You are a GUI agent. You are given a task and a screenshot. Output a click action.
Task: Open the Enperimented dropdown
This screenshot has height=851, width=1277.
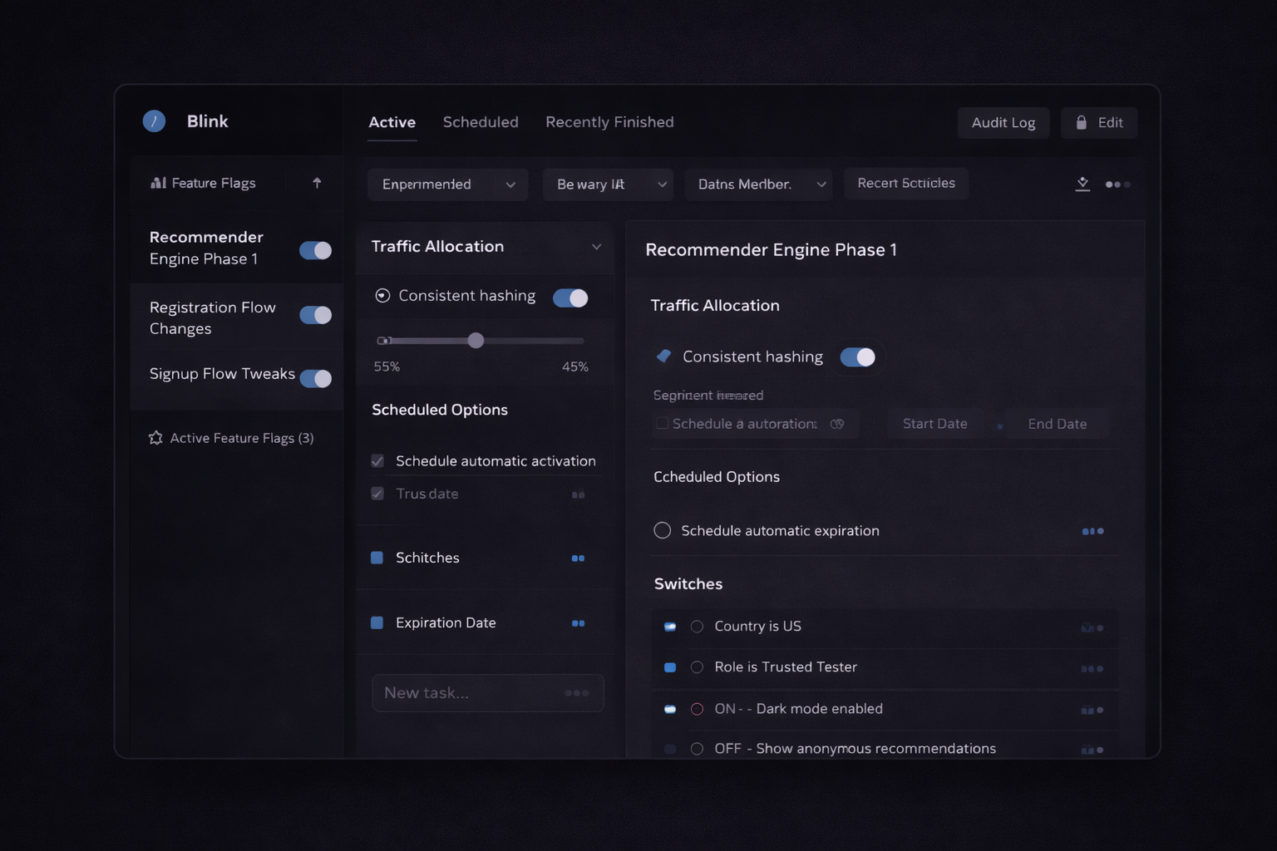(x=447, y=184)
